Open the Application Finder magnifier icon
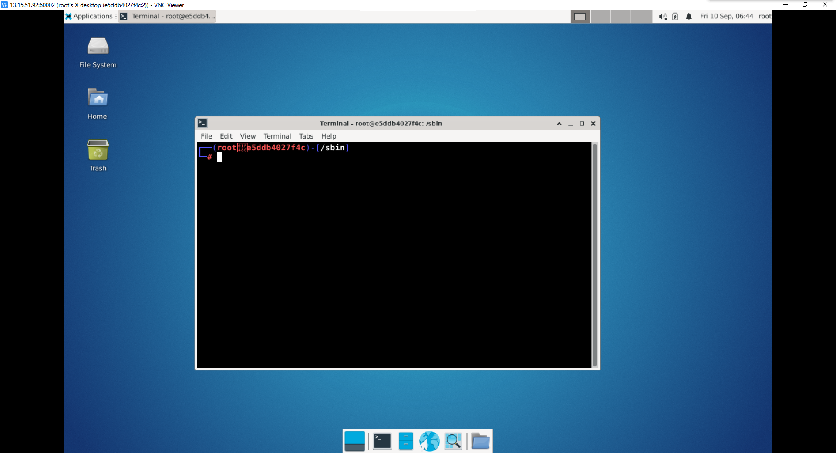Viewport: 836px width, 453px height. pyautogui.click(x=453, y=441)
